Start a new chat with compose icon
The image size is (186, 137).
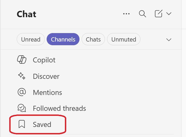(158, 13)
